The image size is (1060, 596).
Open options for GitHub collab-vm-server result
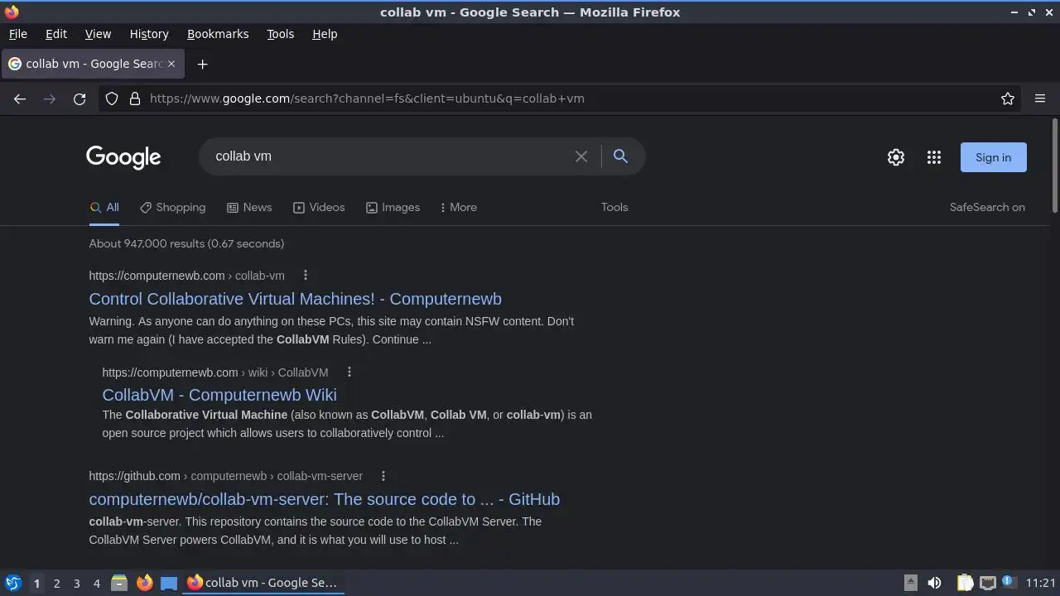[383, 476]
